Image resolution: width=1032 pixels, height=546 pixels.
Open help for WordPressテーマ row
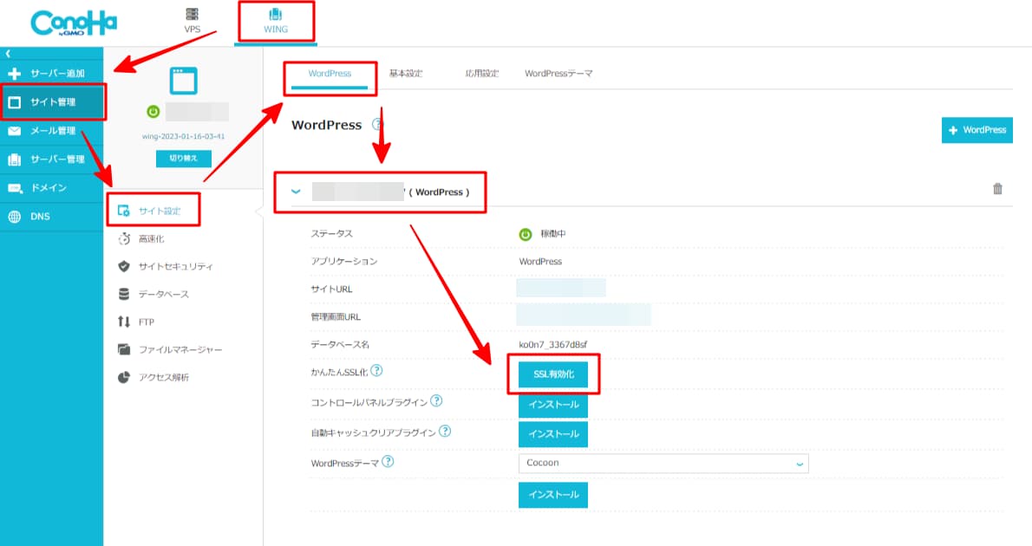coord(389,462)
